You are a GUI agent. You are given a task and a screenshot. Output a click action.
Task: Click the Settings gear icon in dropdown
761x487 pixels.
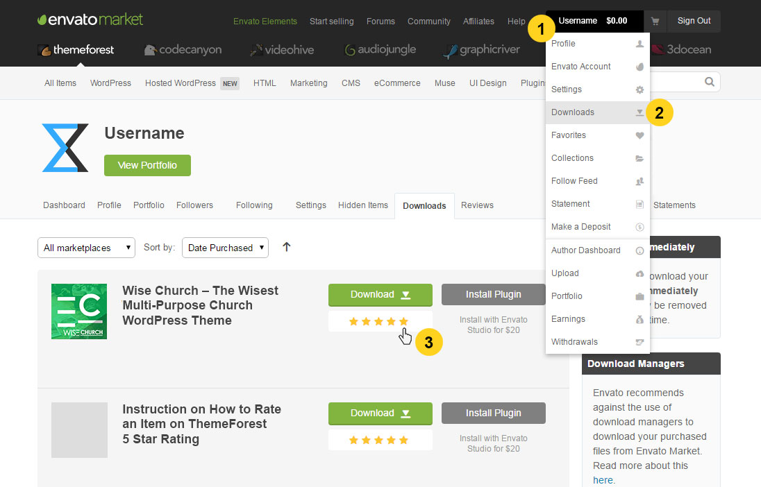coord(639,89)
